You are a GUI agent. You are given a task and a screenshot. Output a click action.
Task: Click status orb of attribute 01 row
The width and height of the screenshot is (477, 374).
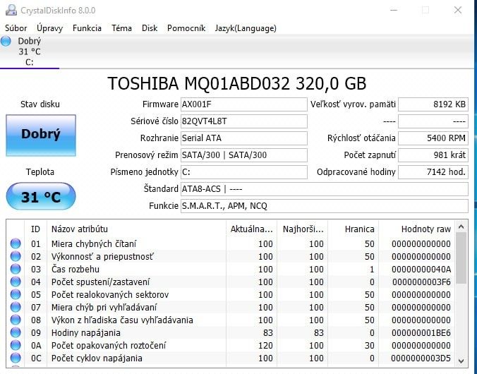(16, 243)
